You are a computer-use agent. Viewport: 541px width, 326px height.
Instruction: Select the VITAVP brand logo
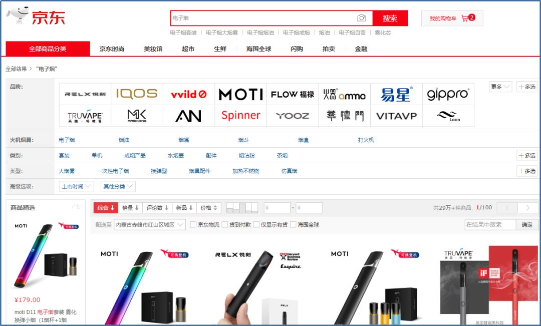coord(396,116)
